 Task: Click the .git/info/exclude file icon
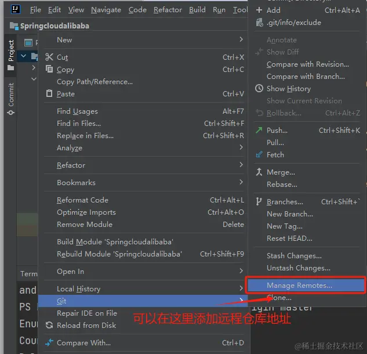pyautogui.click(x=259, y=23)
